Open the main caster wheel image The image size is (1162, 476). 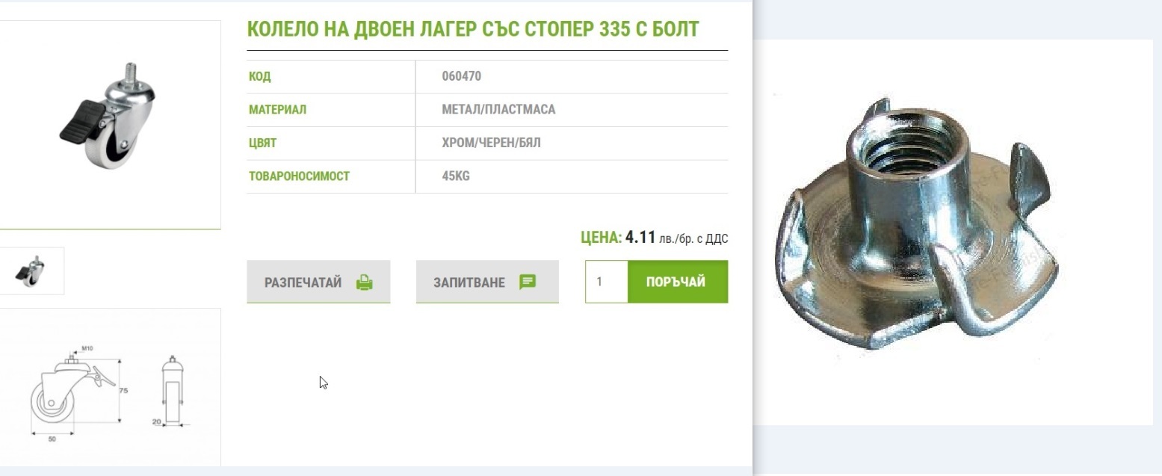point(109,124)
